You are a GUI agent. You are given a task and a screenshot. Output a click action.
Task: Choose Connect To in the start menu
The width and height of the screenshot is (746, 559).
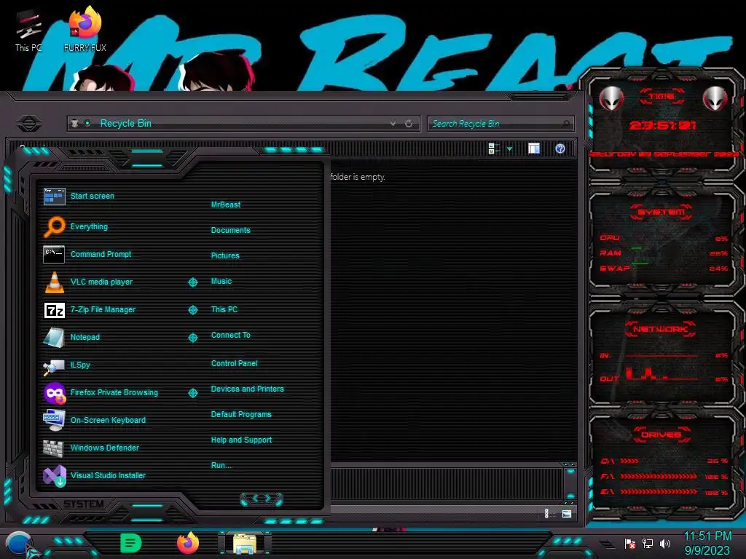pos(230,335)
